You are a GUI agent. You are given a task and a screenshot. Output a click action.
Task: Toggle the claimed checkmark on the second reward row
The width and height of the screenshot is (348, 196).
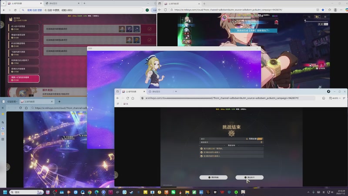[x=149, y=40]
